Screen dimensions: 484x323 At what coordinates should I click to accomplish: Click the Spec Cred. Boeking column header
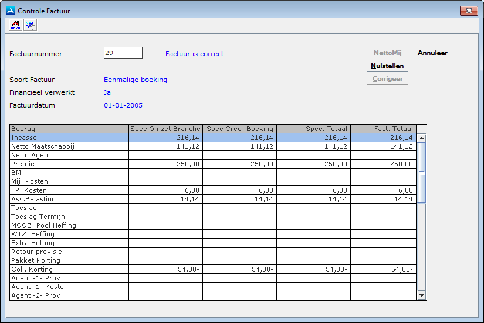coord(239,129)
